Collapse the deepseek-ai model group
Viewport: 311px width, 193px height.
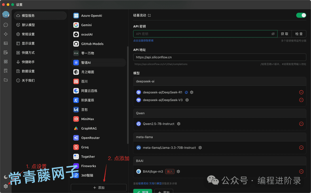[x=220, y=81]
